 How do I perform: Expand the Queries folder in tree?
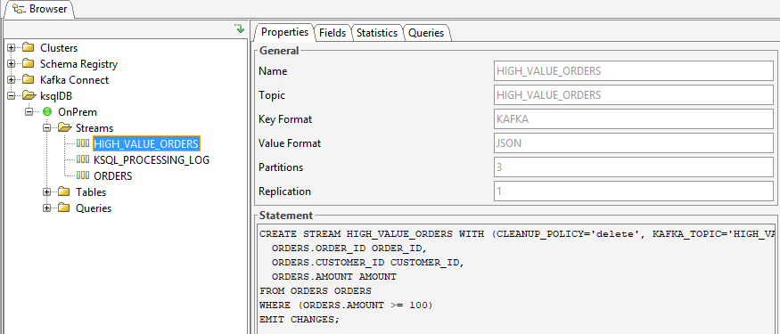click(x=47, y=208)
